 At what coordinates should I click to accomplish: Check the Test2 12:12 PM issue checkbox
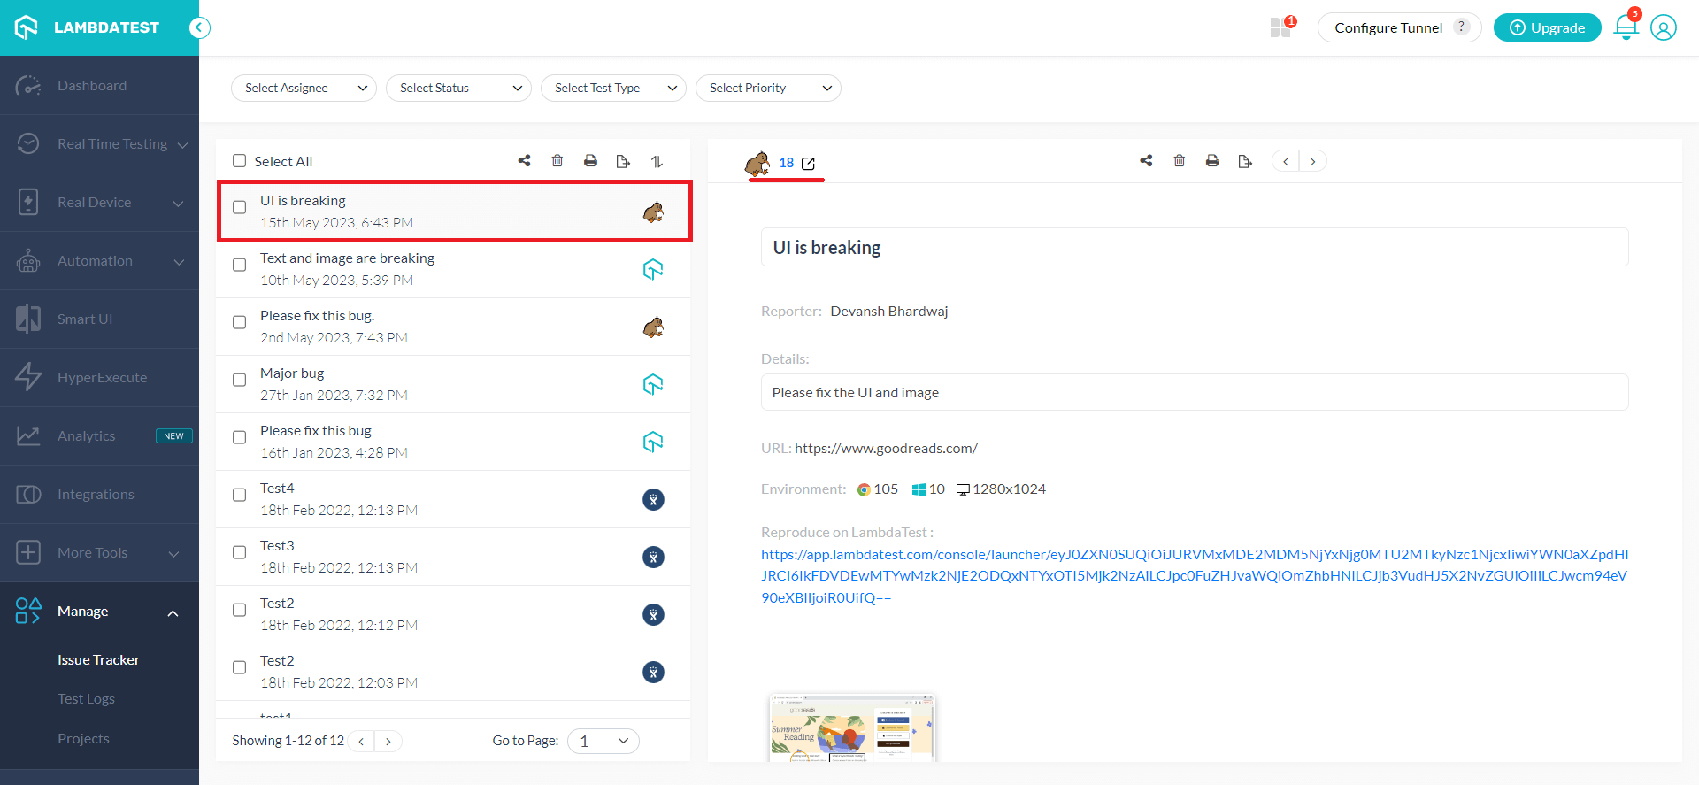click(x=239, y=610)
